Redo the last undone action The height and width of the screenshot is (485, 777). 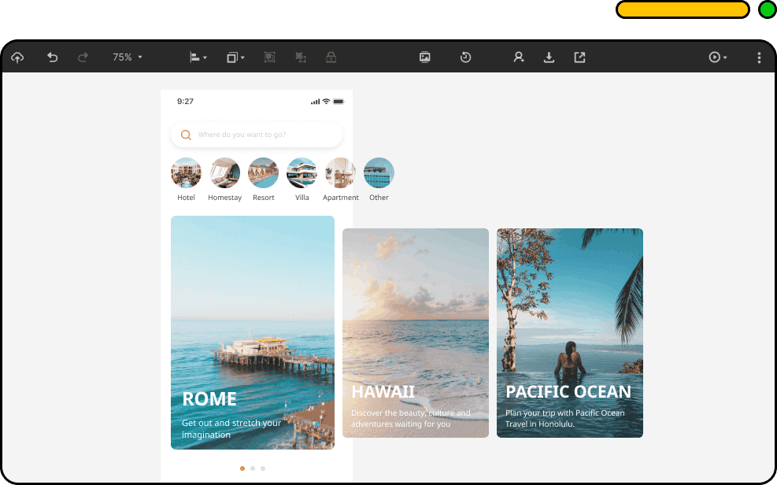coord(83,57)
